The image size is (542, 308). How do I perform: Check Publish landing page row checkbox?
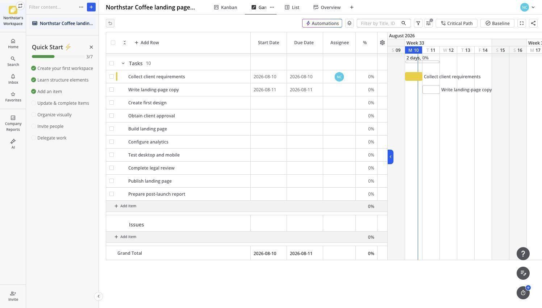tap(112, 181)
